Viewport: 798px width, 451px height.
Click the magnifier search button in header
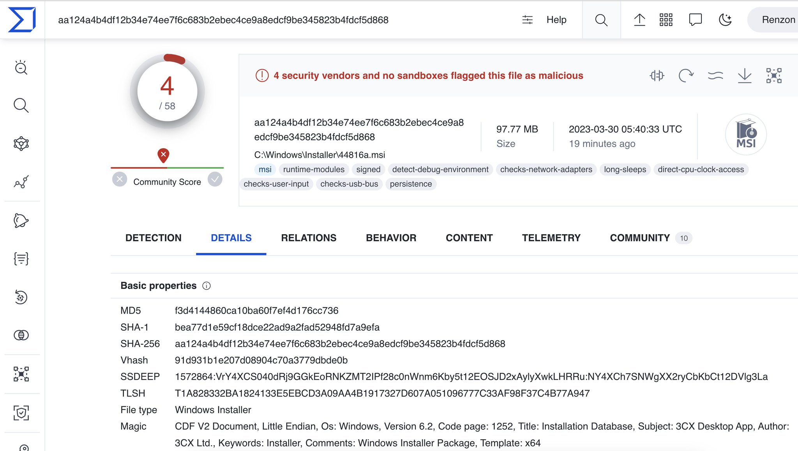[601, 20]
